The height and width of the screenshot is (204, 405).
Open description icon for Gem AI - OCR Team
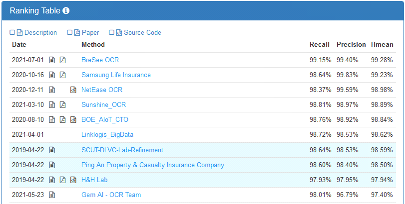pos(52,195)
